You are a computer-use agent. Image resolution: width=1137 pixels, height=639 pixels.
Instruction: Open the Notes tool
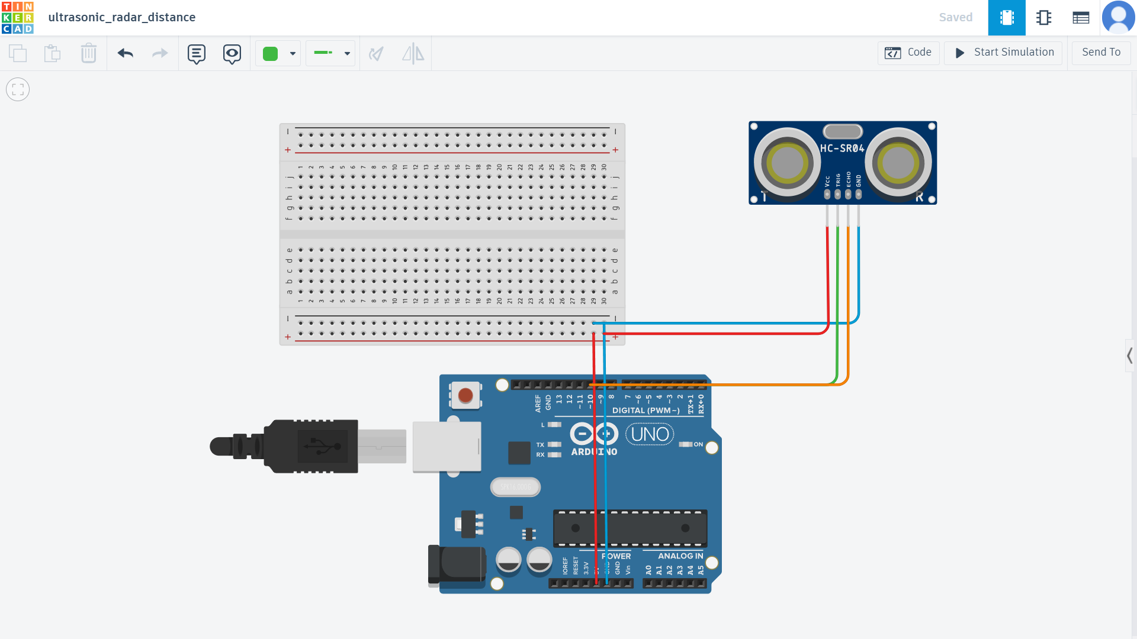tap(197, 54)
